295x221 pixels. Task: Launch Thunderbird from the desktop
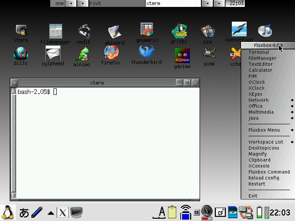point(146,53)
